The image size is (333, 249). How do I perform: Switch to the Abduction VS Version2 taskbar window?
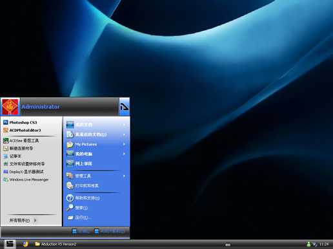click(x=55, y=244)
